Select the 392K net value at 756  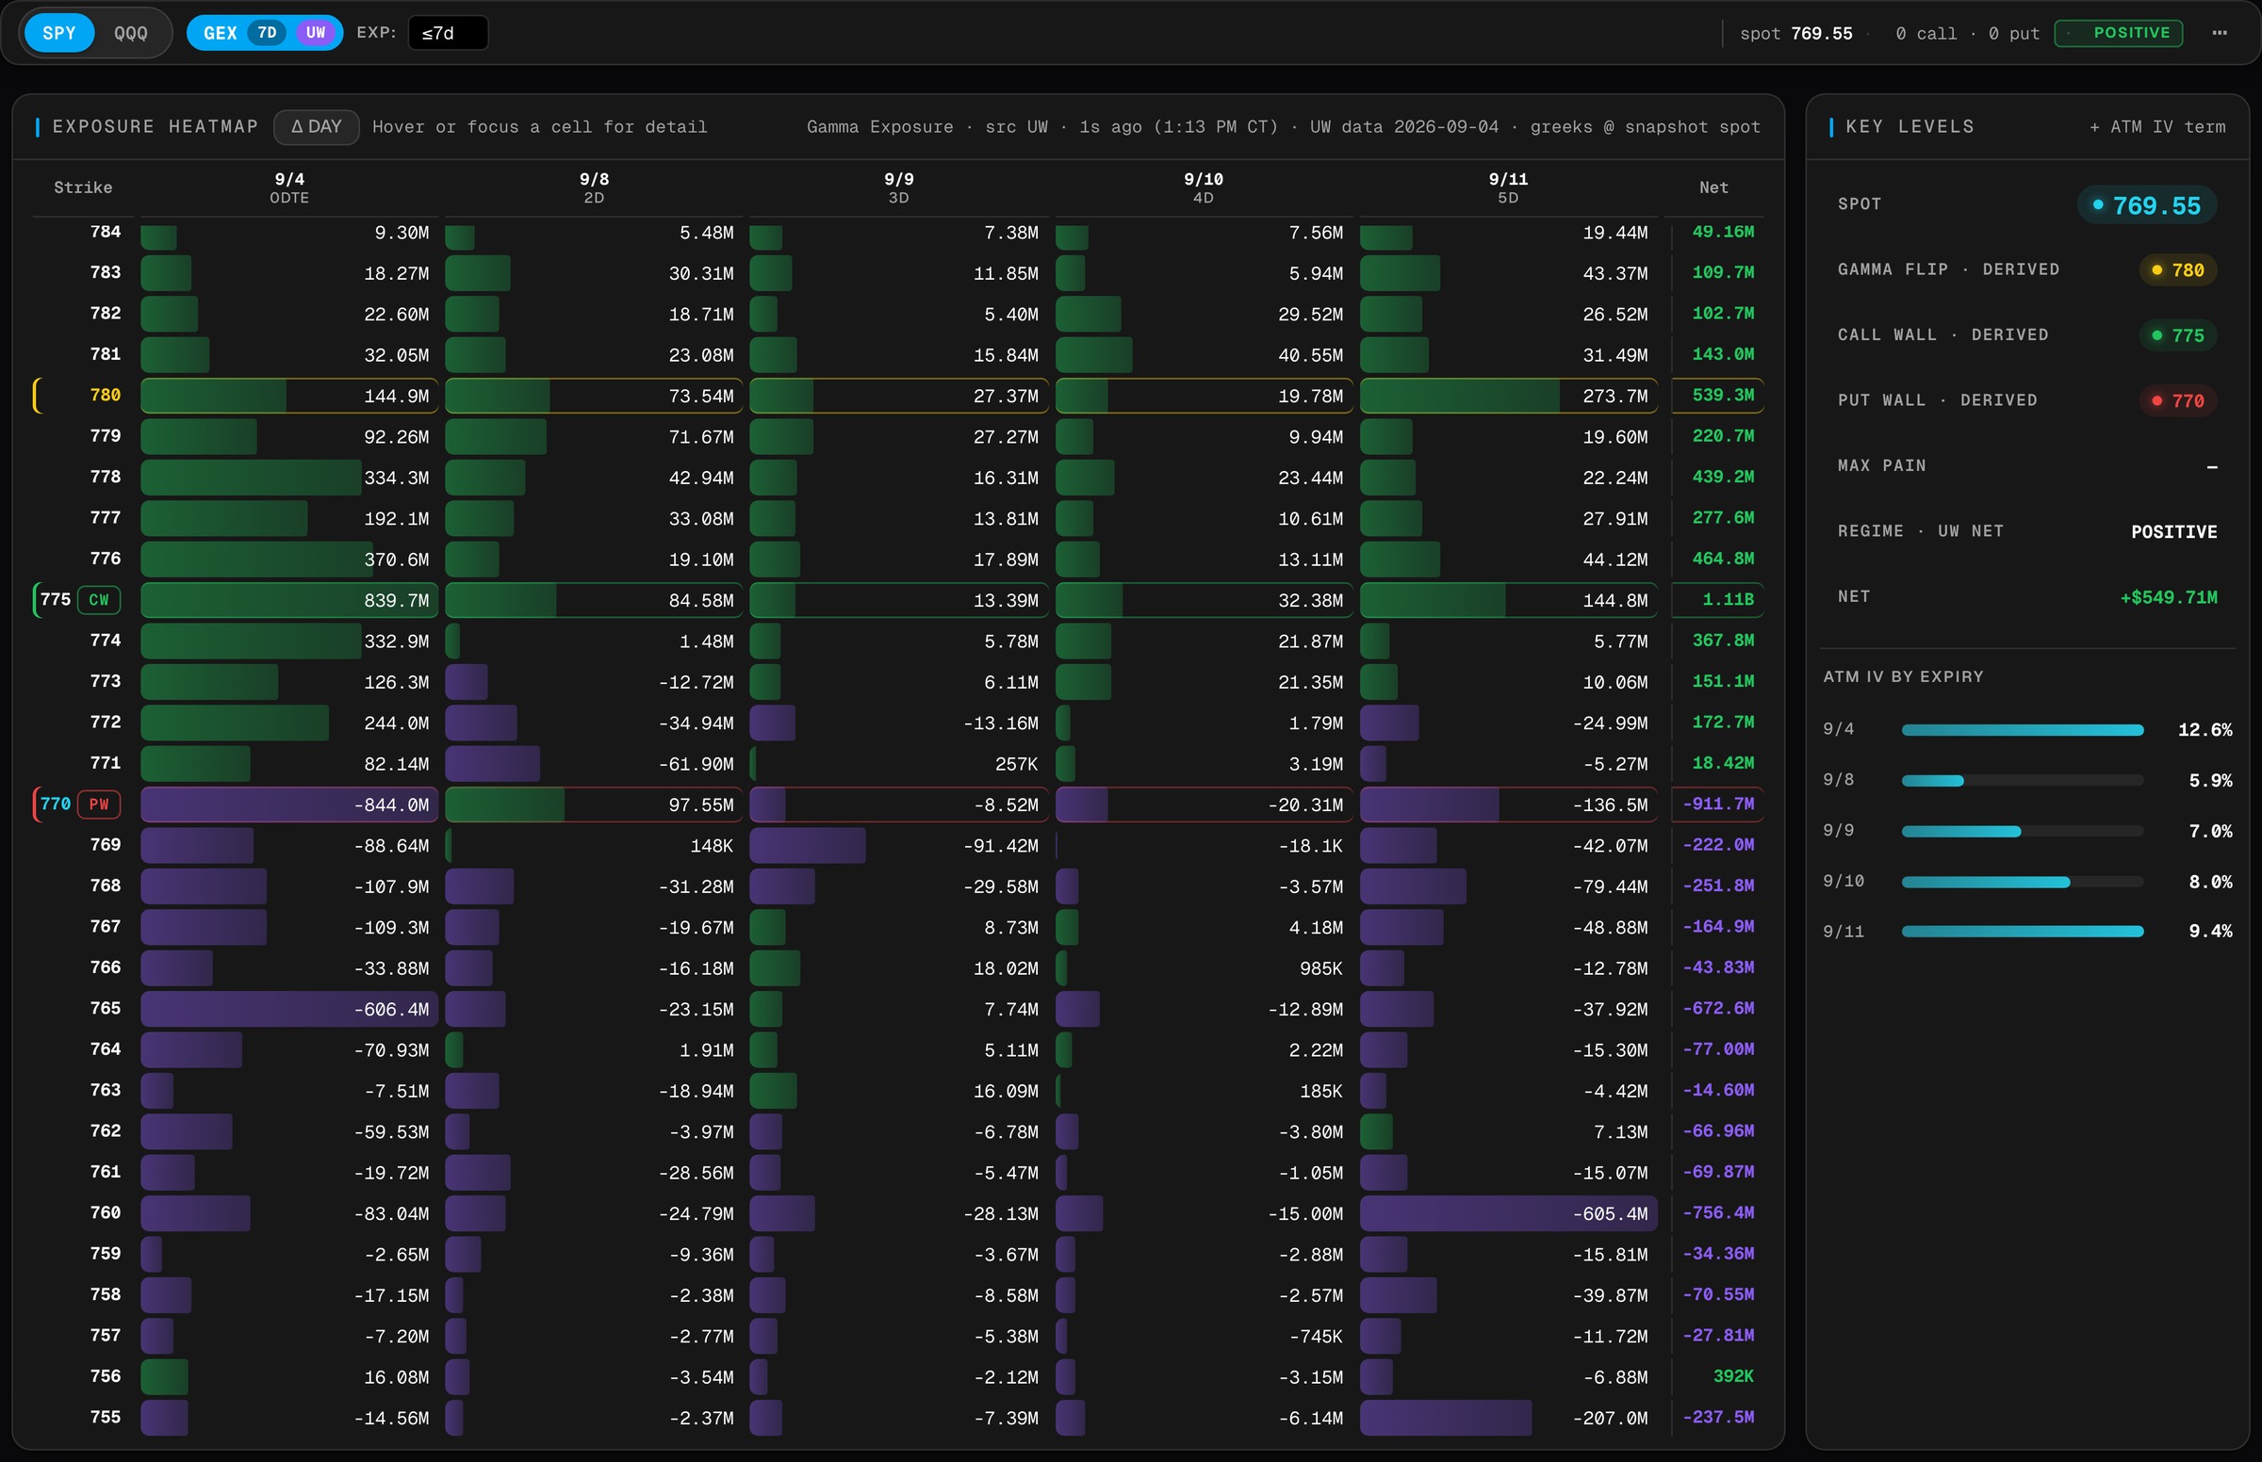[1733, 1376]
